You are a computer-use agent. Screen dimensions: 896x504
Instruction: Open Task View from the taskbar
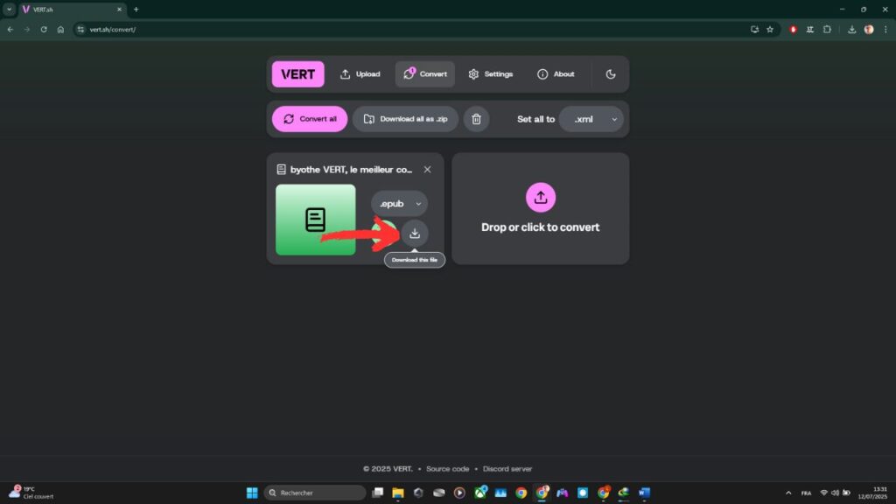[378, 493]
